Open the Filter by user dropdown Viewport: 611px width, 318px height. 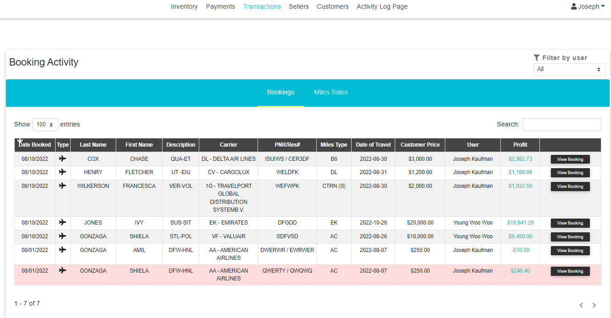coord(569,69)
